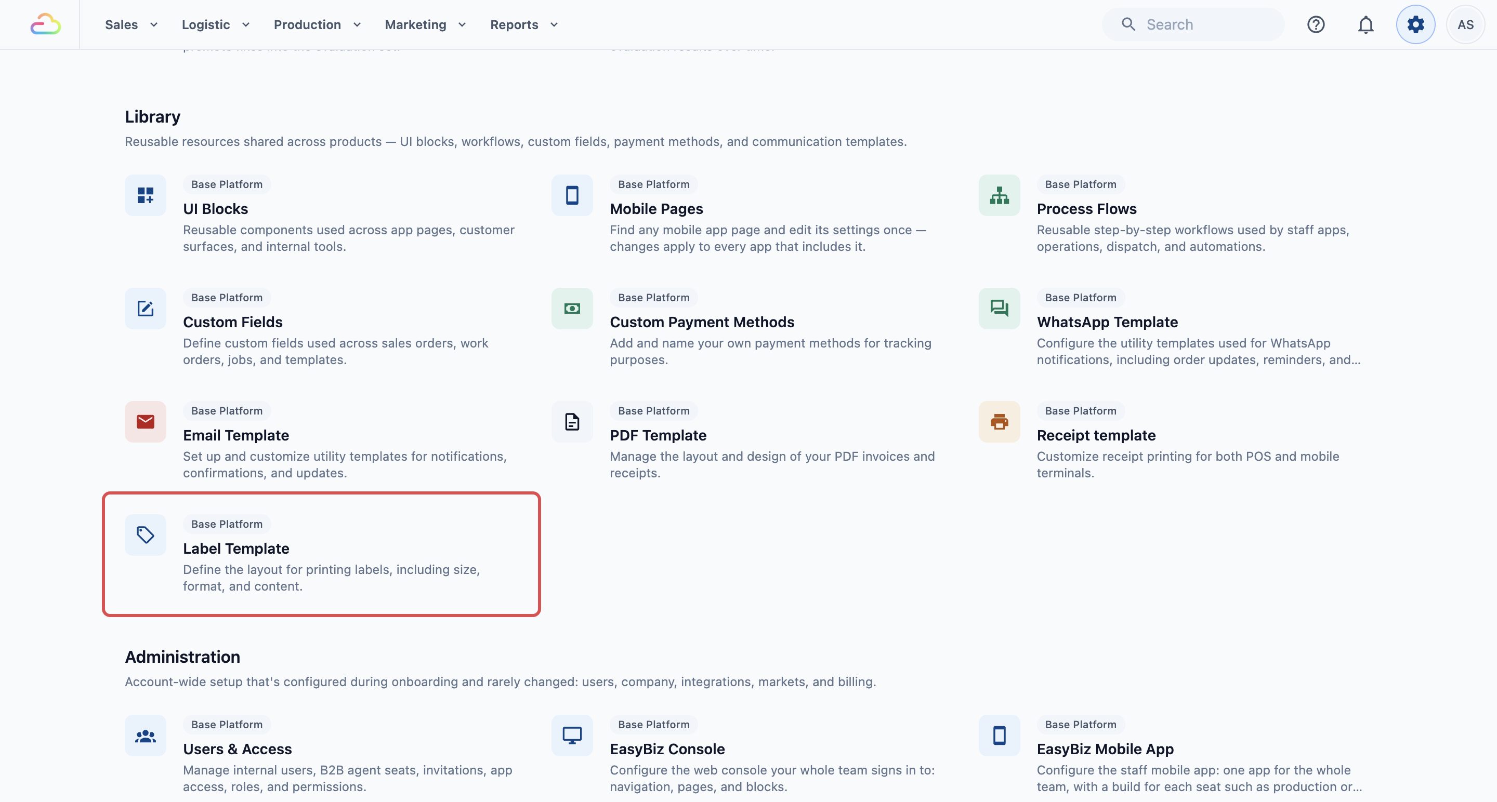Viewport: 1497px width, 802px height.
Task: Open the Custom Payment Methods title
Action: 702,323
